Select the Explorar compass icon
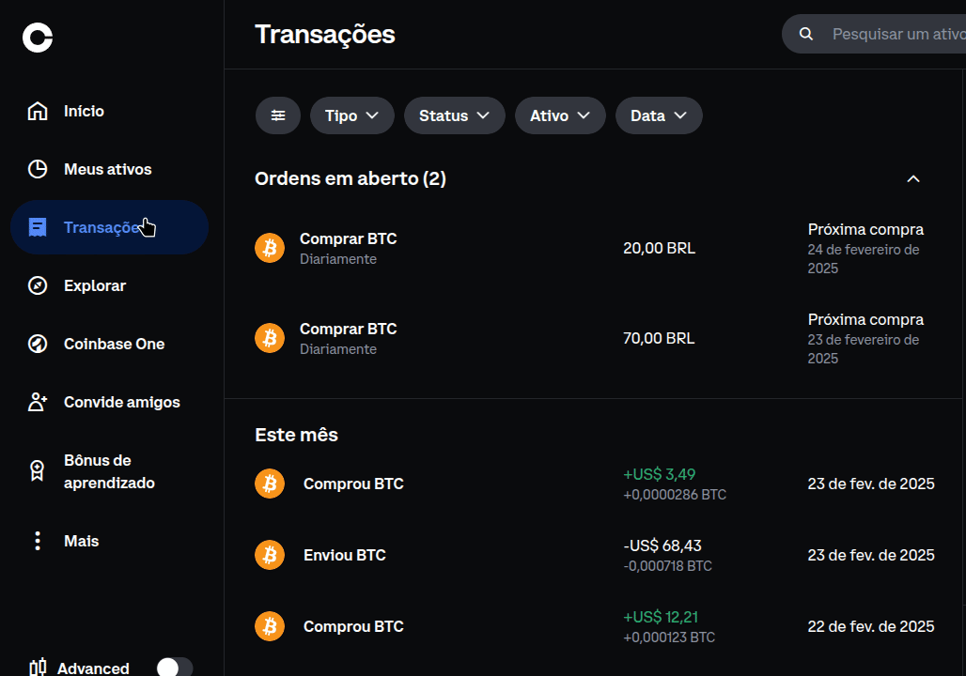The image size is (966, 676). [x=37, y=284]
